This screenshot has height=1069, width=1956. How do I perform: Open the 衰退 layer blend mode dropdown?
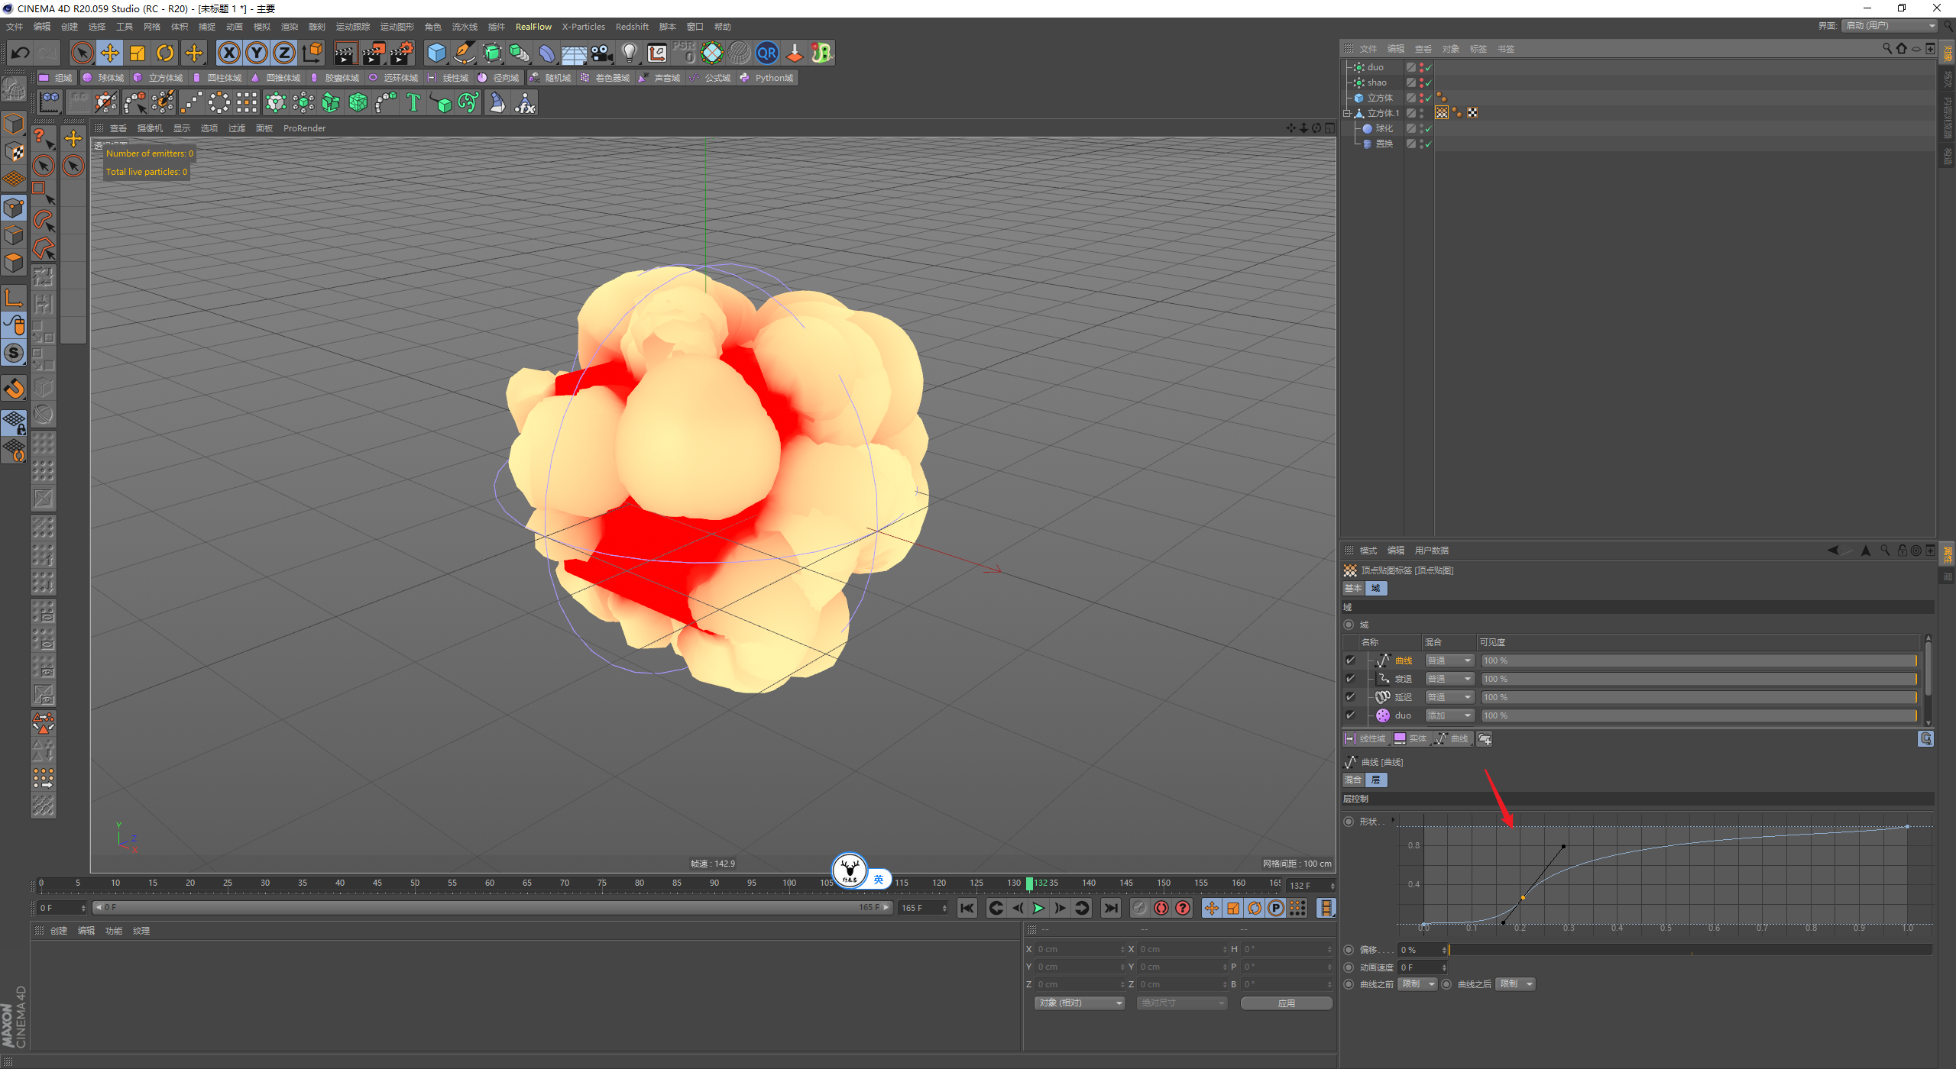coord(1449,679)
